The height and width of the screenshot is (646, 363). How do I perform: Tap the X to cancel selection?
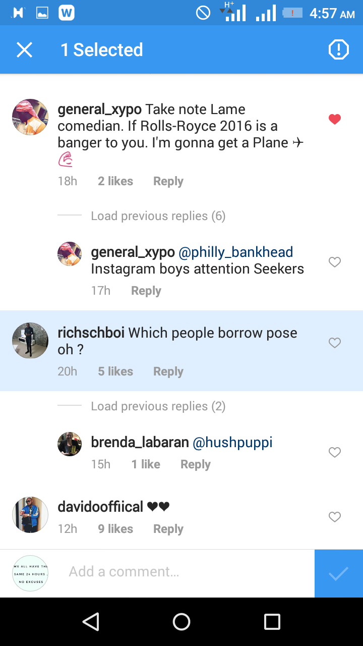click(24, 50)
